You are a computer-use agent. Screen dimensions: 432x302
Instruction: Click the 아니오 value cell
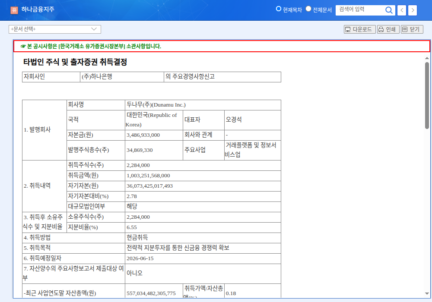[x=203, y=274]
